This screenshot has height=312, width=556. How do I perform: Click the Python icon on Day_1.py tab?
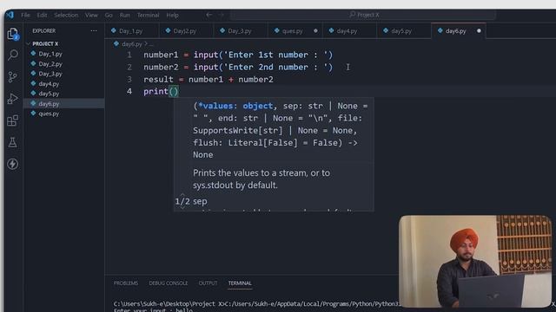tap(114, 31)
